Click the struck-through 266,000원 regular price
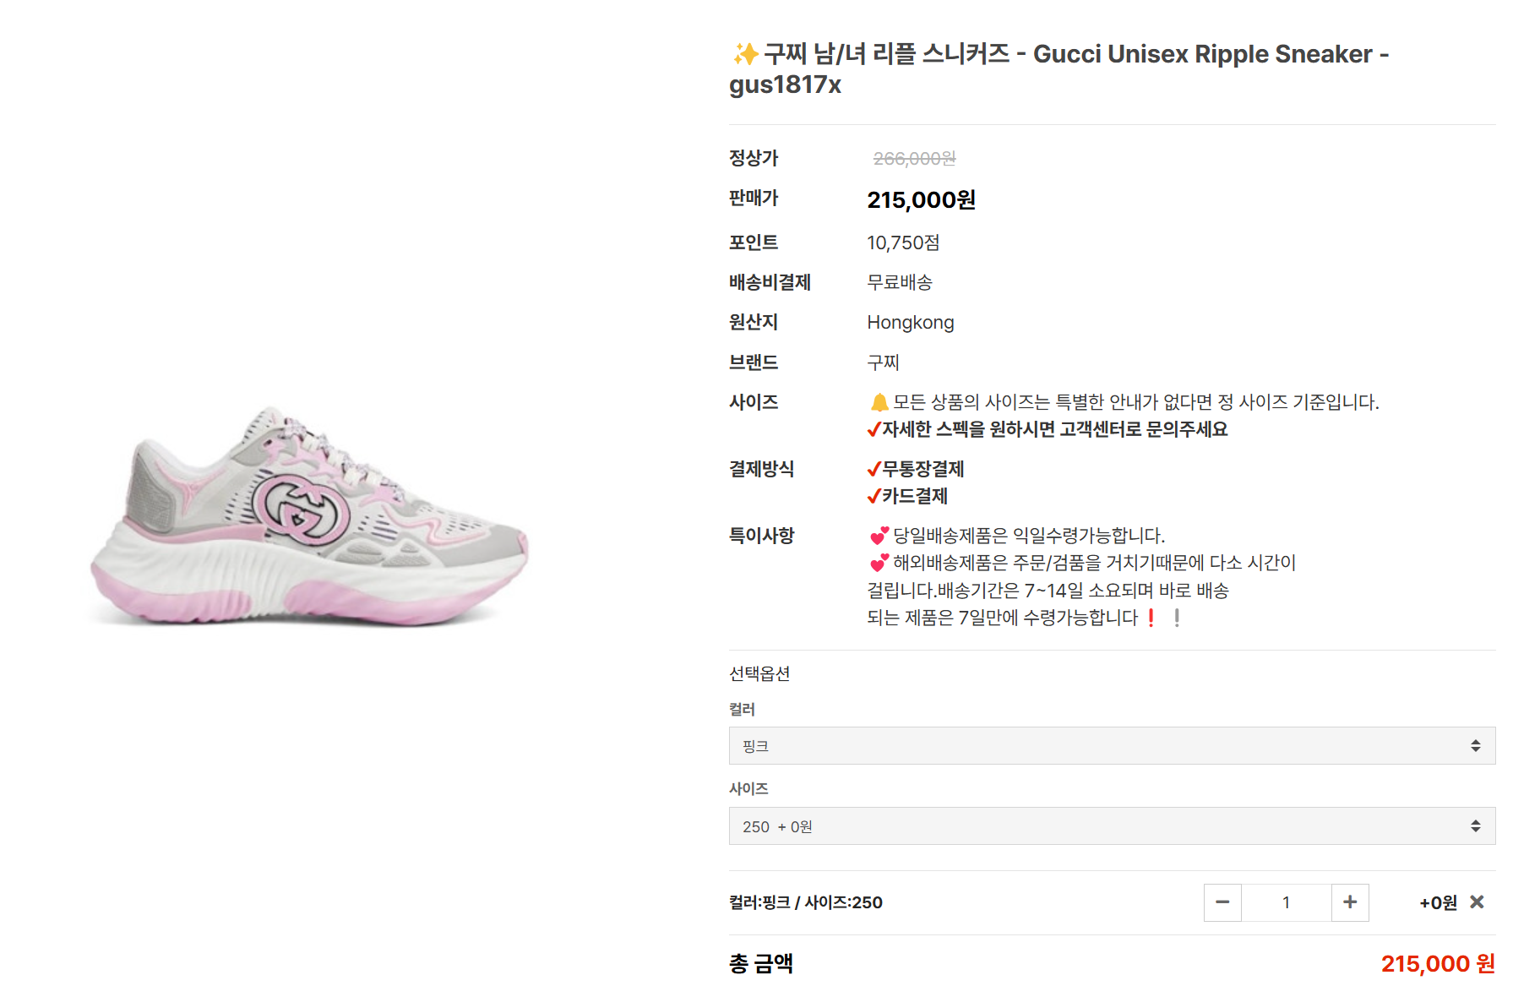Screen dimensions: 1513x986 pos(914,159)
